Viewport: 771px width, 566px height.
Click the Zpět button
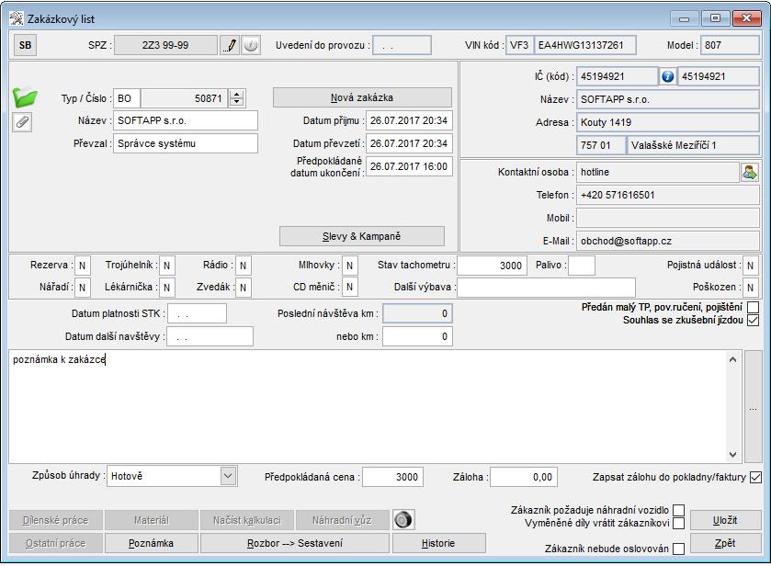(x=725, y=543)
